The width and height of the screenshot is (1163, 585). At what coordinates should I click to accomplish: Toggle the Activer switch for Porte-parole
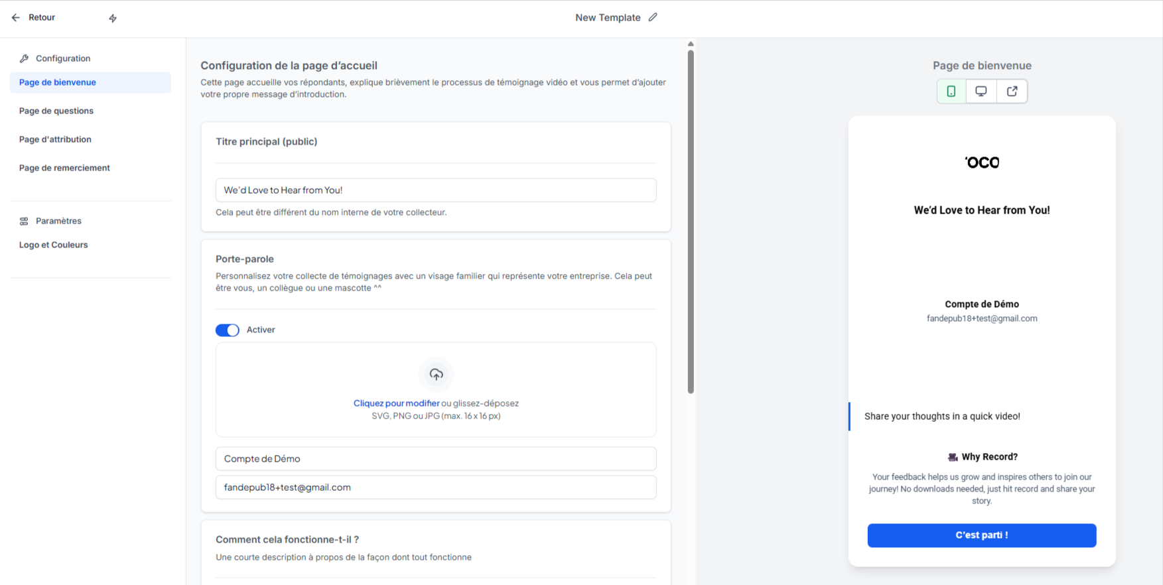pyautogui.click(x=228, y=330)
